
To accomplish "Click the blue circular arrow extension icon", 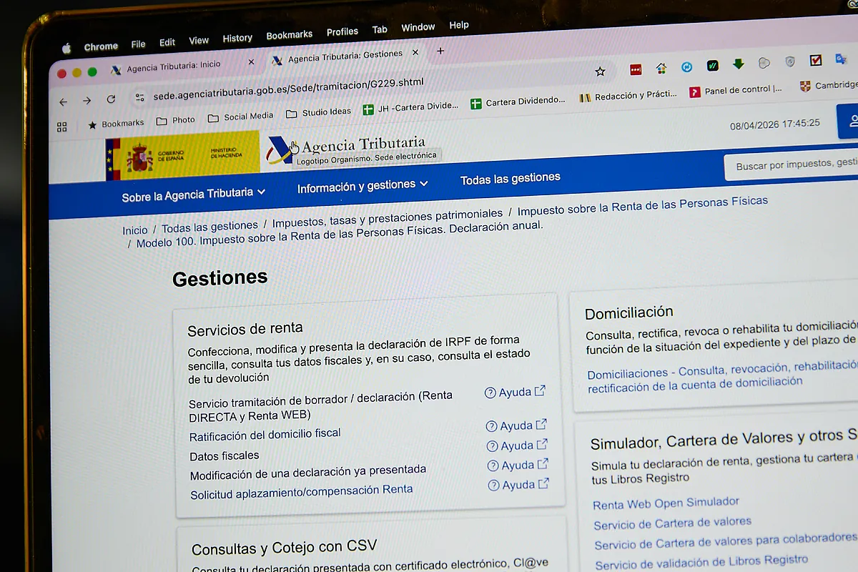I will pyautogui.click(x=686, y=66).
